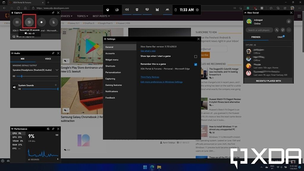Open the Game Bar settings gear beside the clock

point(197,10)
